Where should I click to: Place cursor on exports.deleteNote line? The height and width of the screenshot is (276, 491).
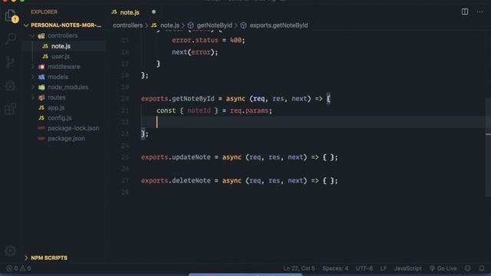[x=239, y=181]
